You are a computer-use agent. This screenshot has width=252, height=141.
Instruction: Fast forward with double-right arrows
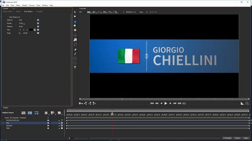[175, 103]
